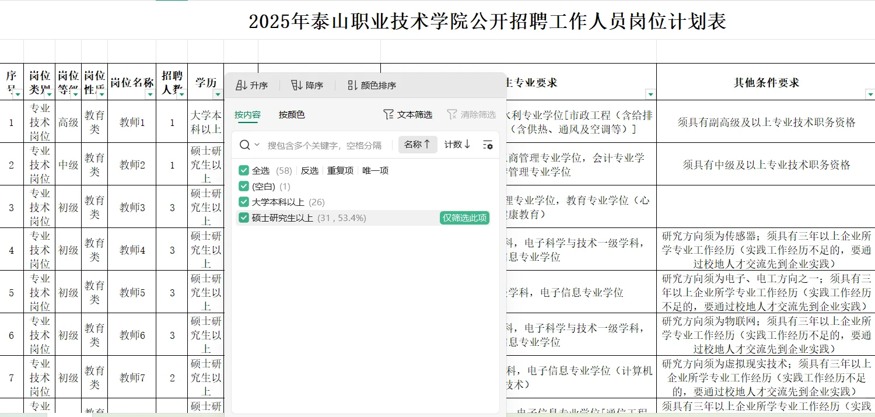The height and width of the screenshot is (417, 875).
Task: Select cell 教师6
Action: pyautogui.click(x=132, y=335)
